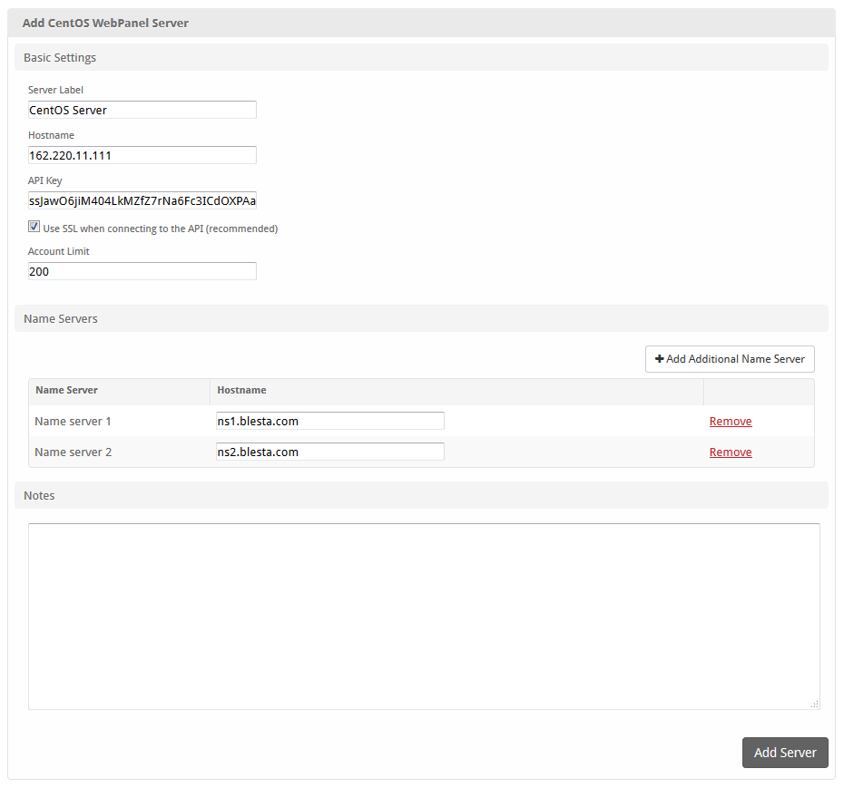Toggle the Use SSL checkbox
This screenshot has height=788, width=844.
click(x=34, y=228)
